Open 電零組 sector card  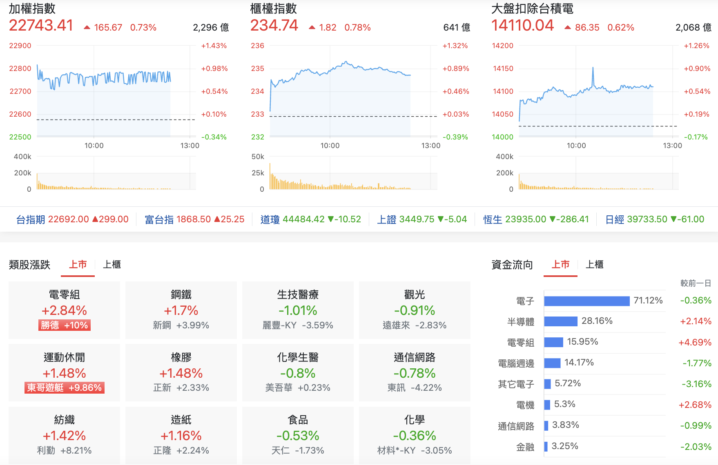pyautogui.click(x=65, y=310)
